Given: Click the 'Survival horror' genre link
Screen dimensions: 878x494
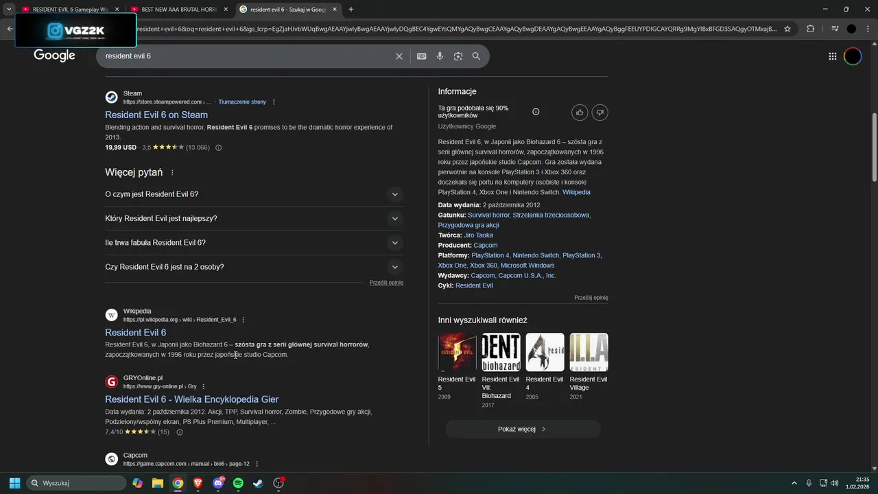Looking at the screenshot, I should (x=488, y=215).
